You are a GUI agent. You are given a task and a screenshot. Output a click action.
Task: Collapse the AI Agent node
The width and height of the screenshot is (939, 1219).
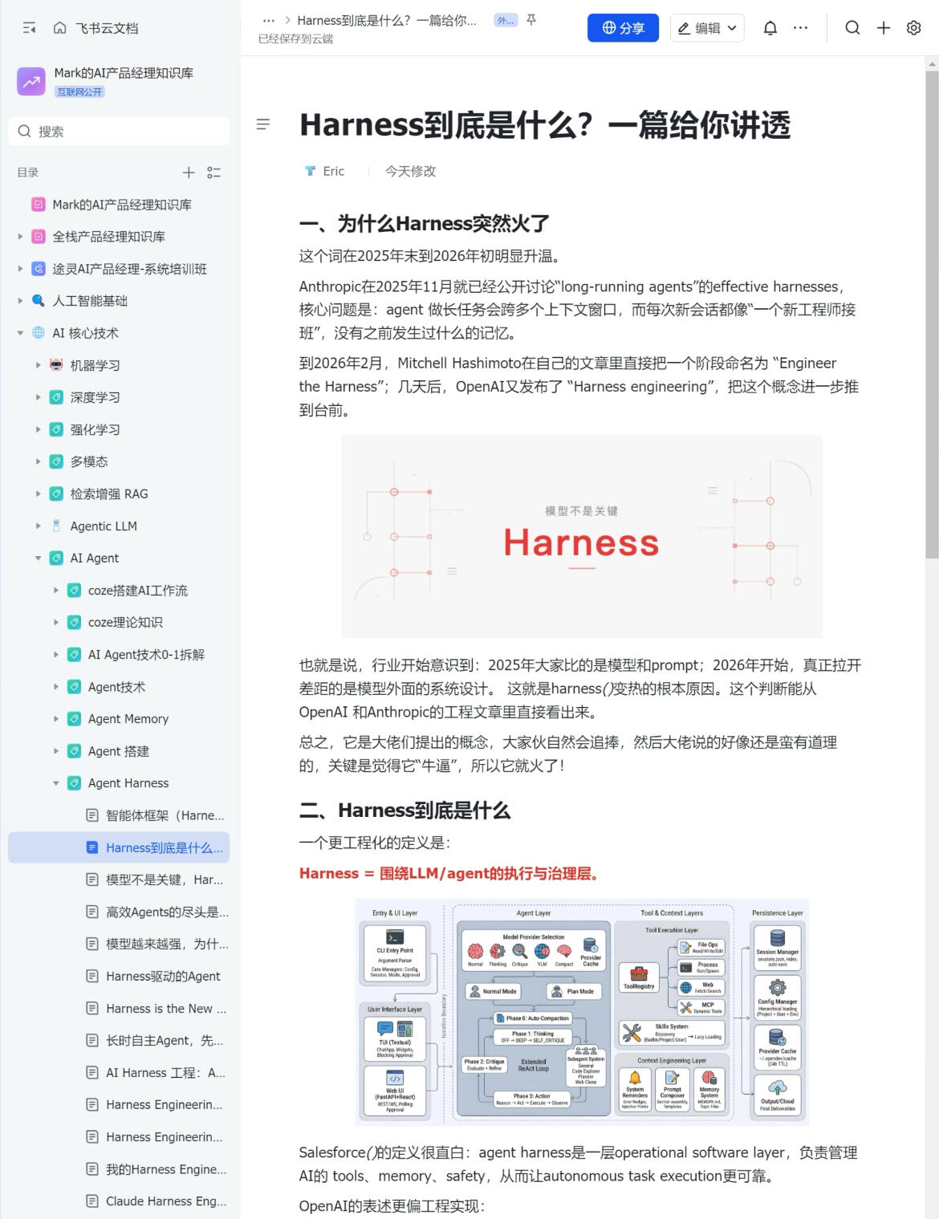38,558
